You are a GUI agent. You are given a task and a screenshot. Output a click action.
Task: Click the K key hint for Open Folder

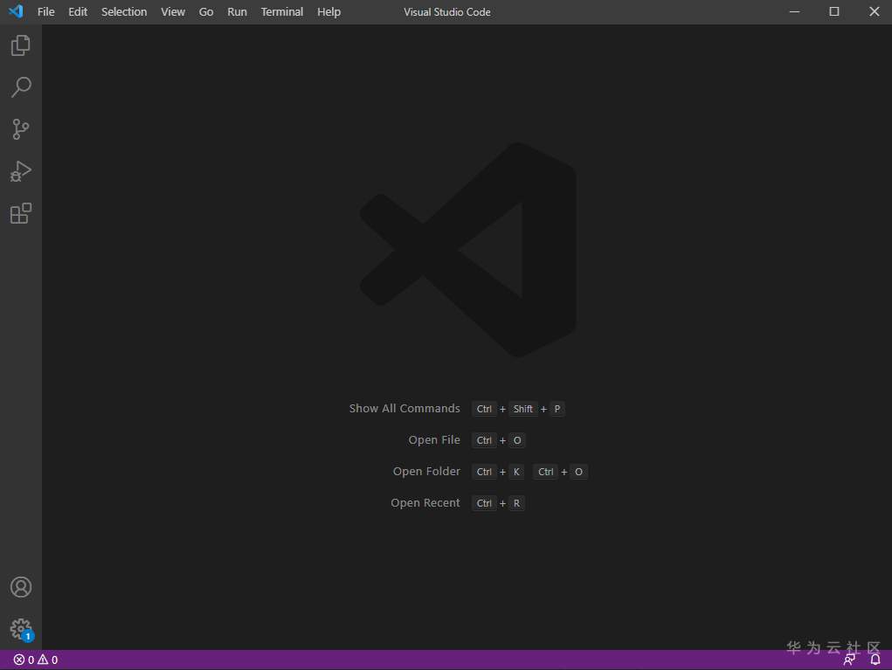tap(516, 472)
